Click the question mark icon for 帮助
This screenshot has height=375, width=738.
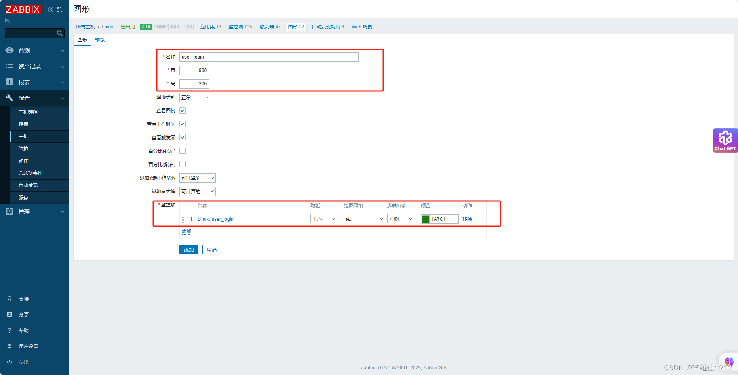click(10, 330)
